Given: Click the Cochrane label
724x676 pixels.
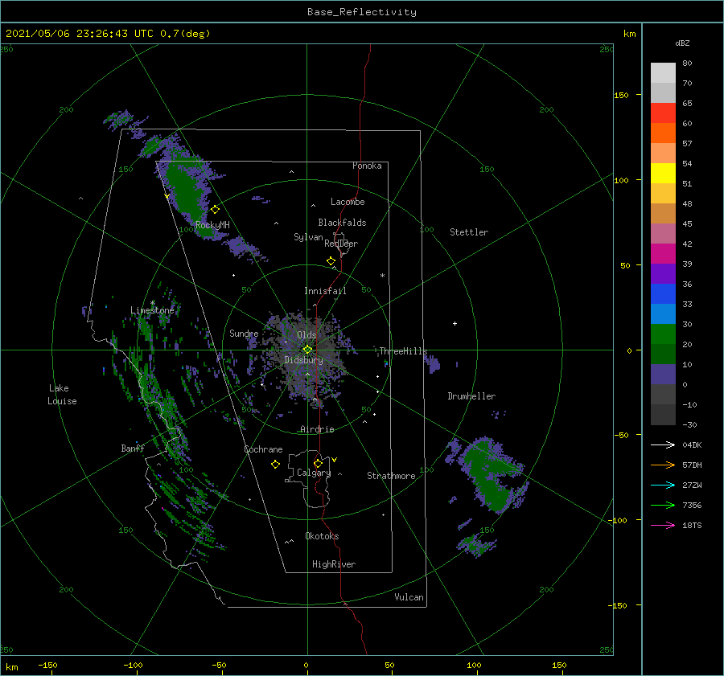Looking at the screenshot, I should pyautogui.click(x=263, y=449).
